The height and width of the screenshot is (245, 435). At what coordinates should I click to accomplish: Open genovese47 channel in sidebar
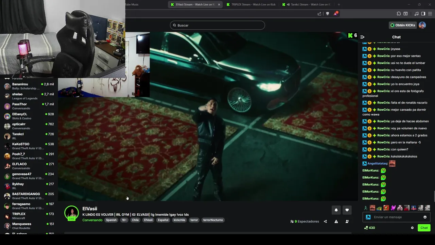click(x=29, y=176)
